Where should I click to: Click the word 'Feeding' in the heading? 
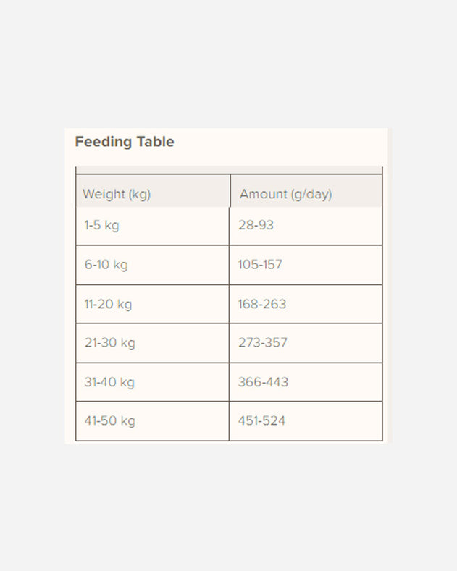[100, 142]
